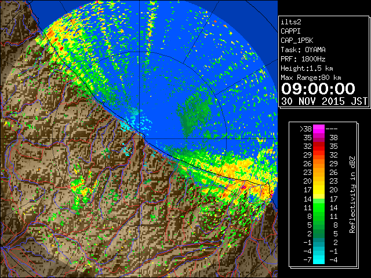Pick the cyan swatch at scale bottom
This screenshot has width=371, height=278.
319,260
